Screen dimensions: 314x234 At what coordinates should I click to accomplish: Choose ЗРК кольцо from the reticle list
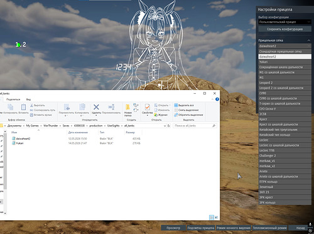pyautogui.click(x=284, y=203)
